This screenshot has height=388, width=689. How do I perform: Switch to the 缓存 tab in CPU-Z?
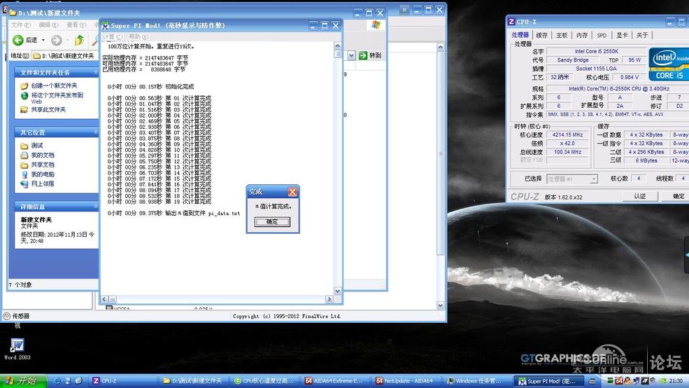point(542,35)
